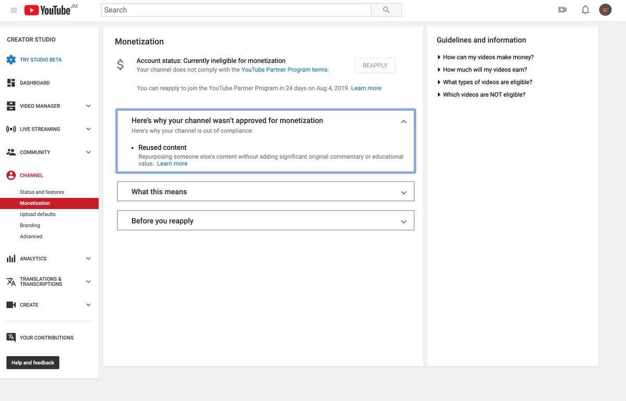Viewport: 626px width, 401px height.
Task: Open Upload defaults settings
Action: 38,215
